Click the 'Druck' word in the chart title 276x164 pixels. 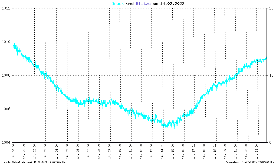pyautogui.click(x=118, y=4)
